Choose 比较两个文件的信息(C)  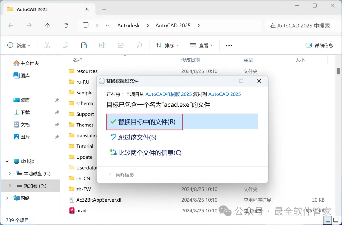146,153
